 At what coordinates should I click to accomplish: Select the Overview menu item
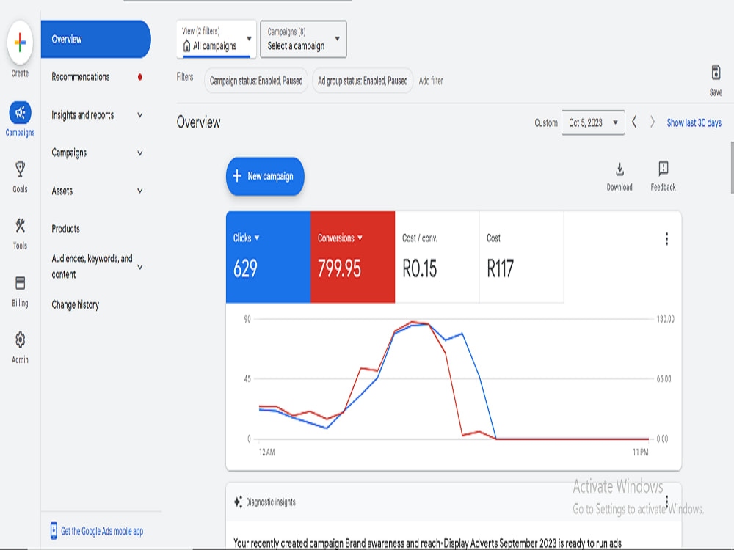tap(96, 40)
